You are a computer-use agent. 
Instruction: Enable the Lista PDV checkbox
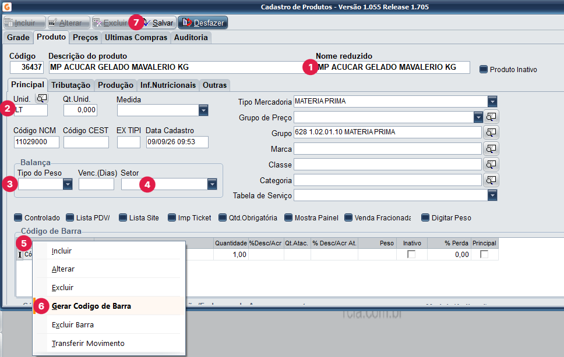(x=70, y=217)
